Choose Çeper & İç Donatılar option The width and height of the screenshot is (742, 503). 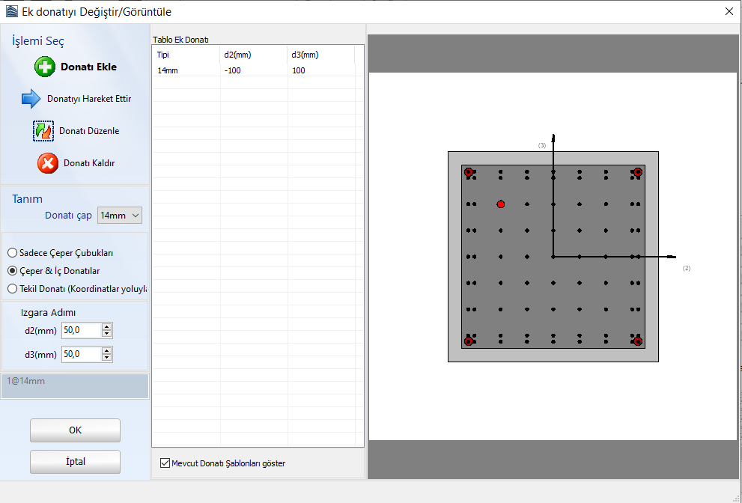[x=13, y=271]
